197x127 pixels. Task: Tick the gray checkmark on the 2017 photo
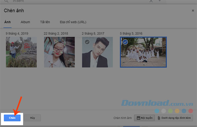(87, 42)
